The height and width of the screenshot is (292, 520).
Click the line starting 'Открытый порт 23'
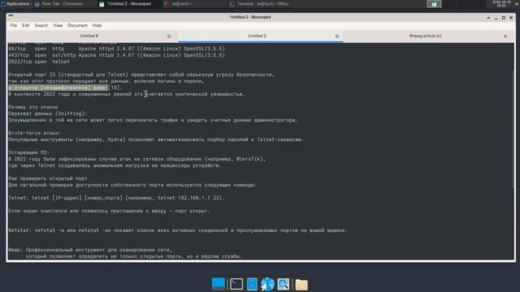[x=141, y=75]
